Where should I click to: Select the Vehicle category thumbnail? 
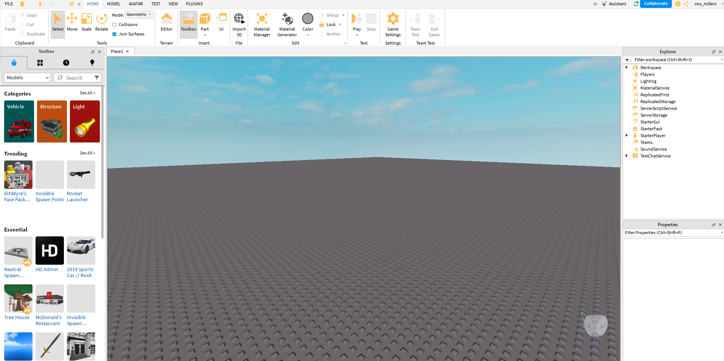19,121
